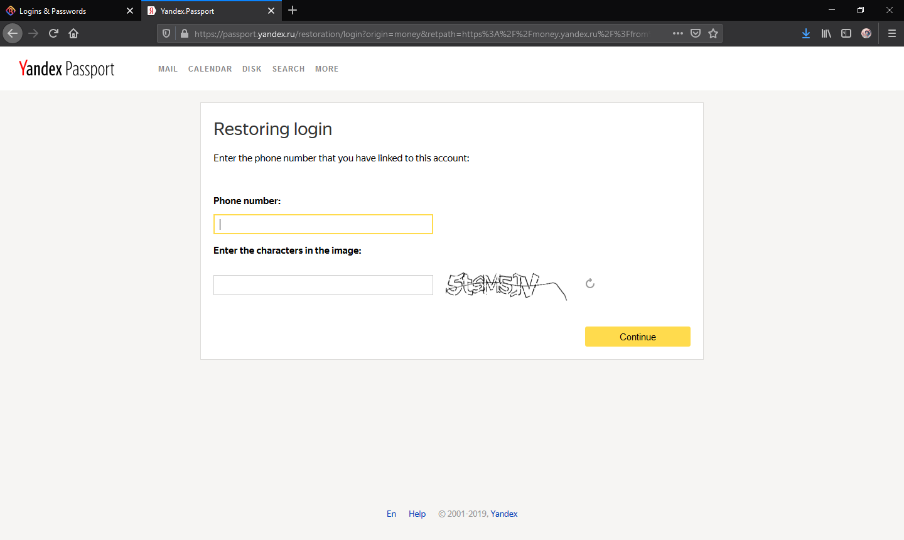Click the yellow Continue button
The height and width of the screenshot is (540, 904).
pos(638,337)
